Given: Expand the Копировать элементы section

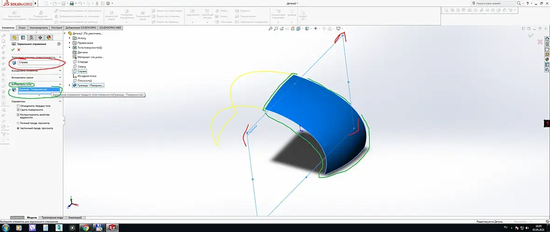Looking at the screenshot, I should (60, 71).
